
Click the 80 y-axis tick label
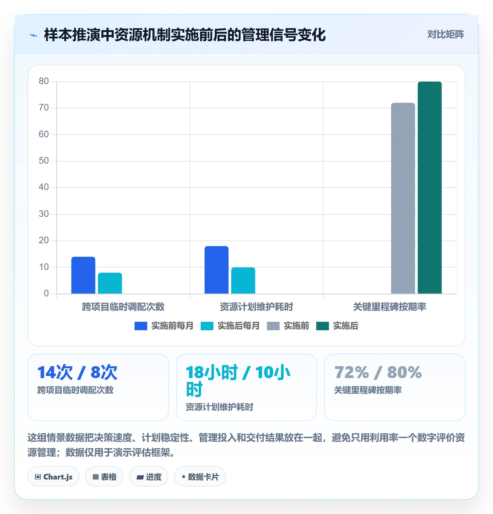pyautogui.click(x=44, y=81)
